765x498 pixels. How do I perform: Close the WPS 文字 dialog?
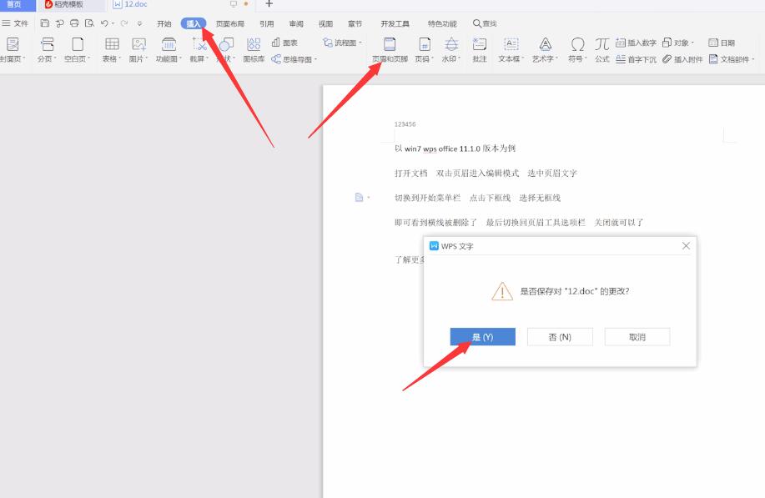tap(686, 246)
